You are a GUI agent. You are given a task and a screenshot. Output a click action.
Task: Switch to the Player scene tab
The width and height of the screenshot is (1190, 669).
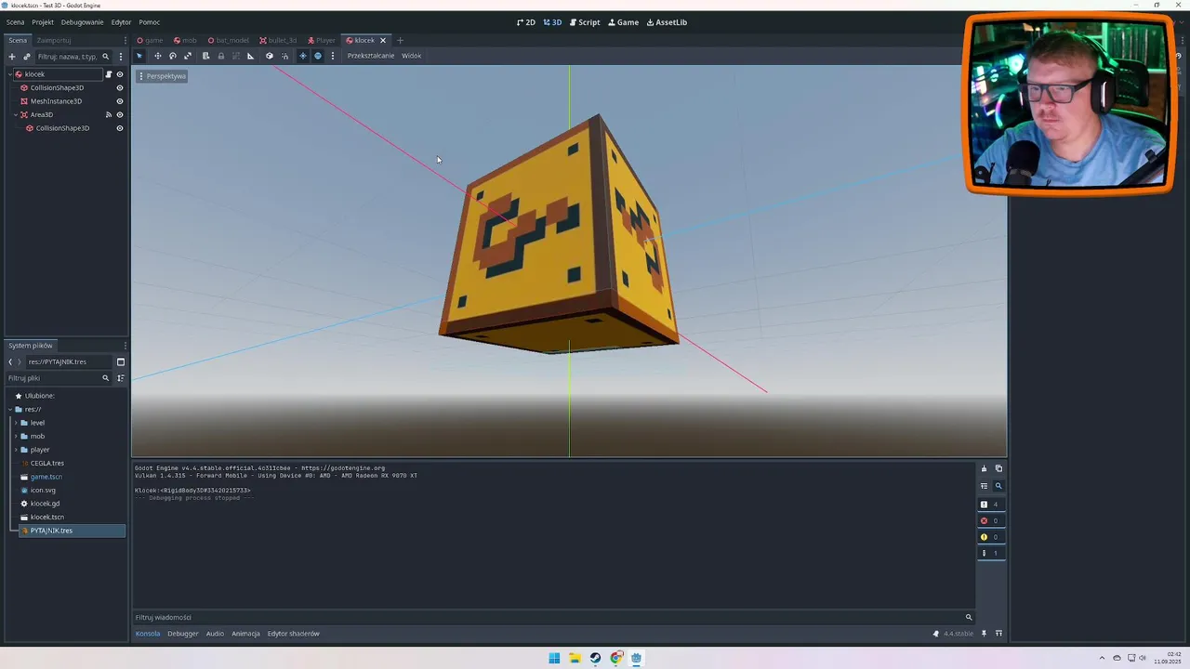tap(321, 40)
